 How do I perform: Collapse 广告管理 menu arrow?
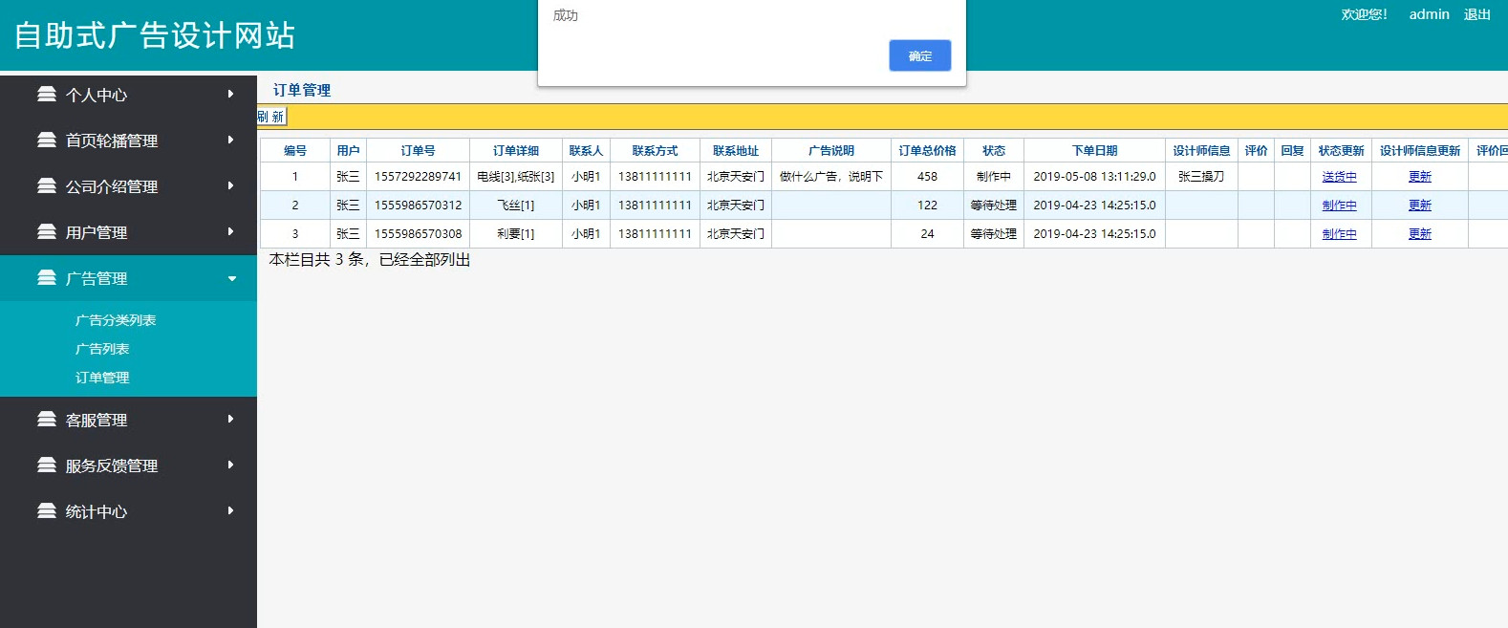[x=231, y=278]
